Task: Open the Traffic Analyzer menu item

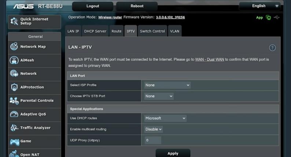Action: click(34, 127)
